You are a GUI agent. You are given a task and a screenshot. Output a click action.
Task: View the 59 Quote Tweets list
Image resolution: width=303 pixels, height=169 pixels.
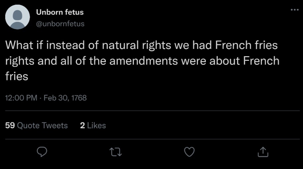coord(37,126)
